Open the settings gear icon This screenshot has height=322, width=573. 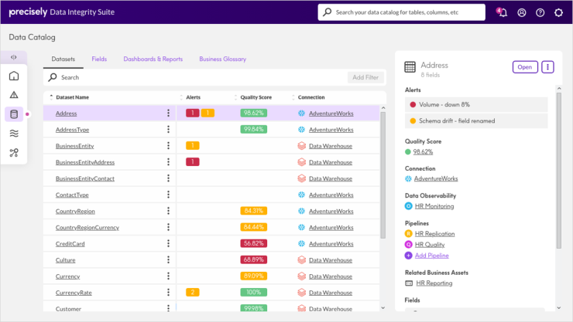click(559, 12)
